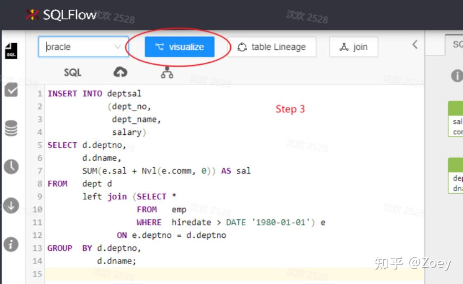Image resolution: width=463 pixels, height=284 pixels.
Task: Collapse the editor panel using the left-pointing chevron
Action: 414,45
